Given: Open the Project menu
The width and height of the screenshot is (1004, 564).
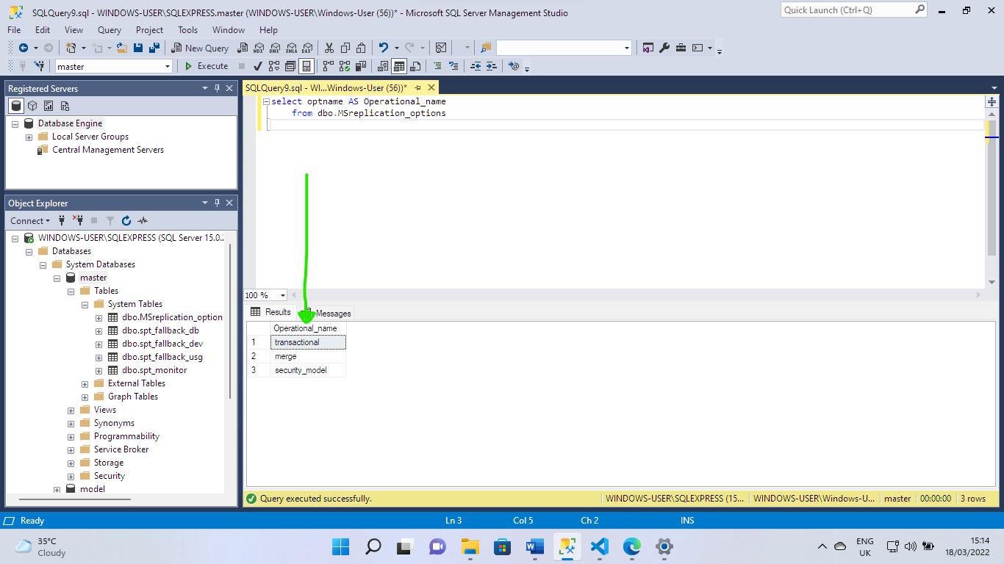Looking at the screenshot, I should [149, 30].
